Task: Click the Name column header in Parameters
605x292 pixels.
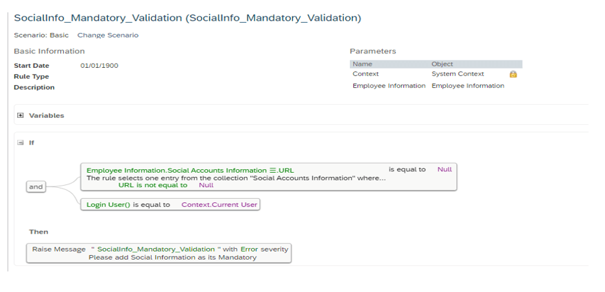Action: [362, 64]
